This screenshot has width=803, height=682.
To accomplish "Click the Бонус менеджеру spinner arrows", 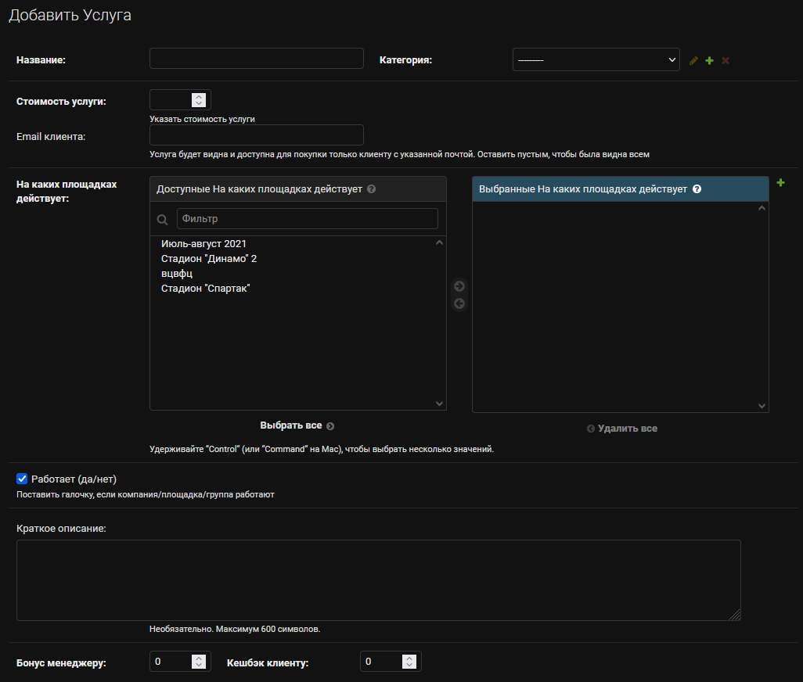I will point(199,662).
